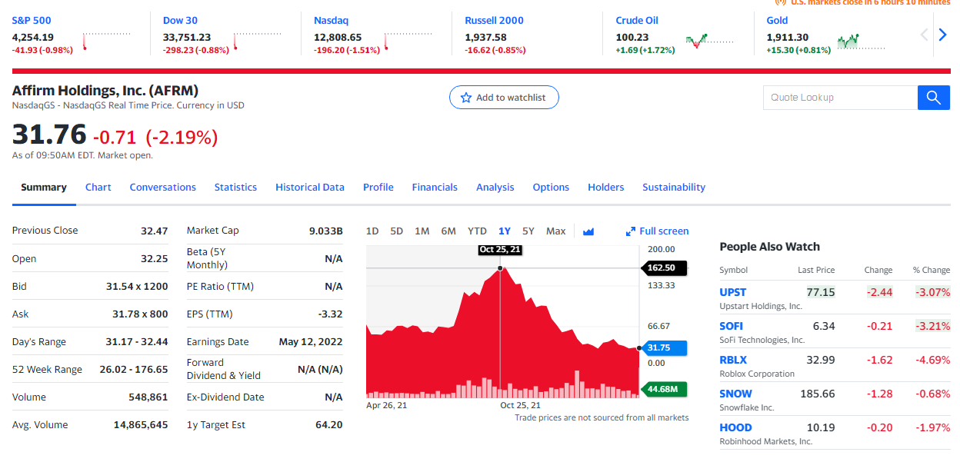
Task: Switch the chart type with the mountain icon
Action: (588, 231)
